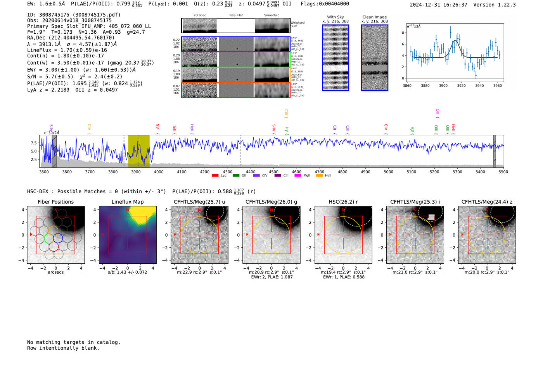Click the 2D Spec column header
Viewport: 543px width, 369px height.
click(200, 15)
